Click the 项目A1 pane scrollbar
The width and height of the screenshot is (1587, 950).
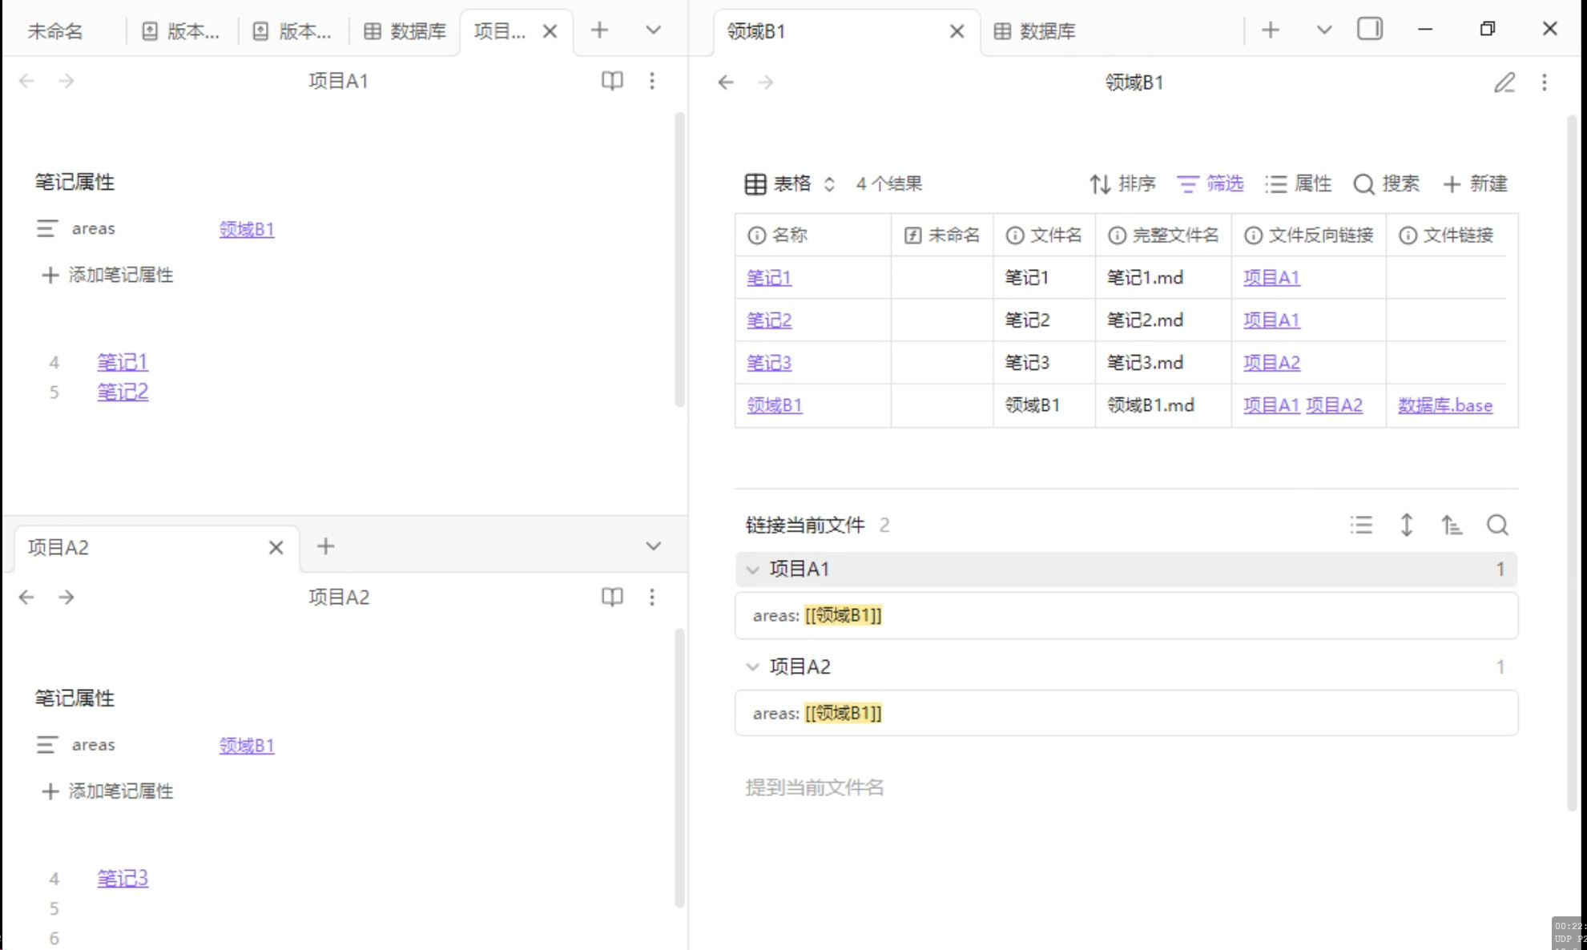coord(679,260)
